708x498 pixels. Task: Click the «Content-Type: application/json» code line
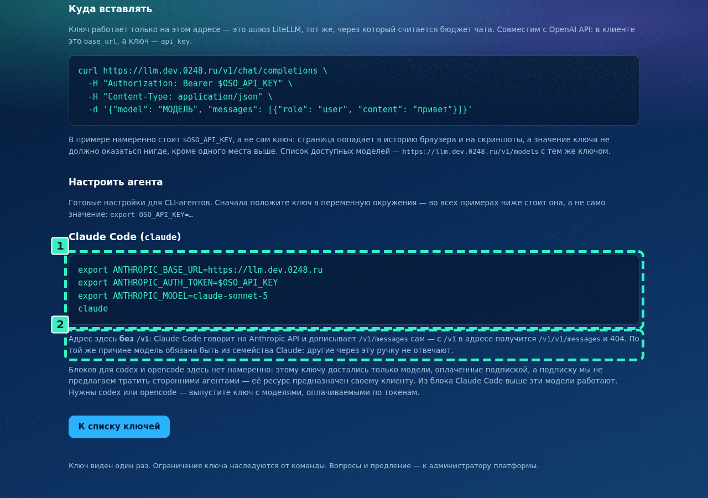pos(180,97)
